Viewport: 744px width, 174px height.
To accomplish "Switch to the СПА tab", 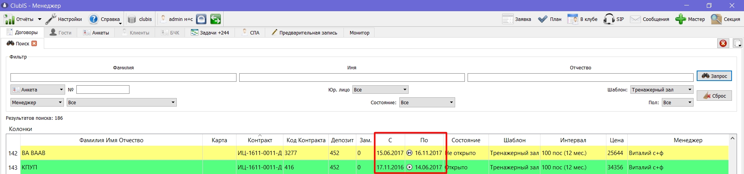I will click(x=250, y=33).
